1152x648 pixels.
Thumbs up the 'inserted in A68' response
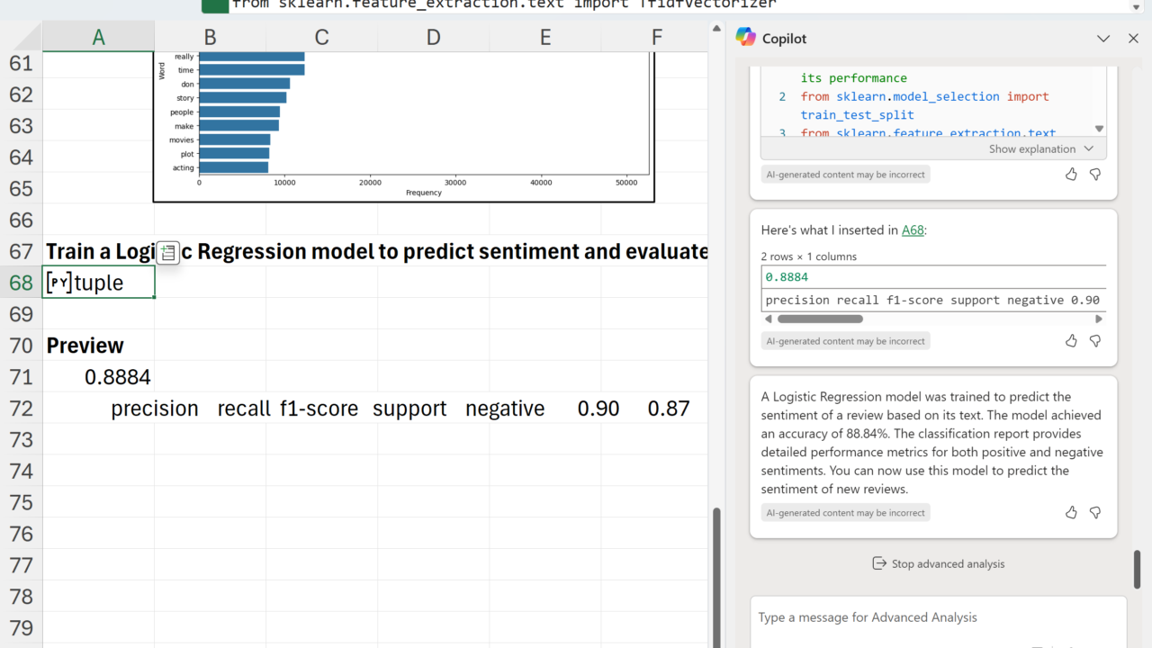1071,341
